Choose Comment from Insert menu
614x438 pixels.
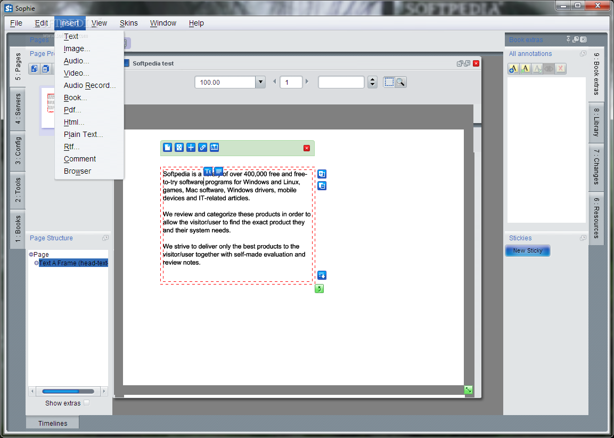(89, 159)
